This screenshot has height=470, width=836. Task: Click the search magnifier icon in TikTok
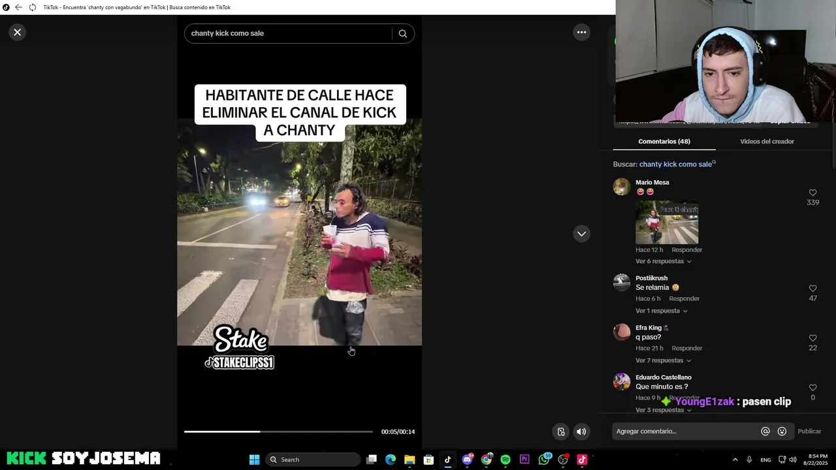402,33
